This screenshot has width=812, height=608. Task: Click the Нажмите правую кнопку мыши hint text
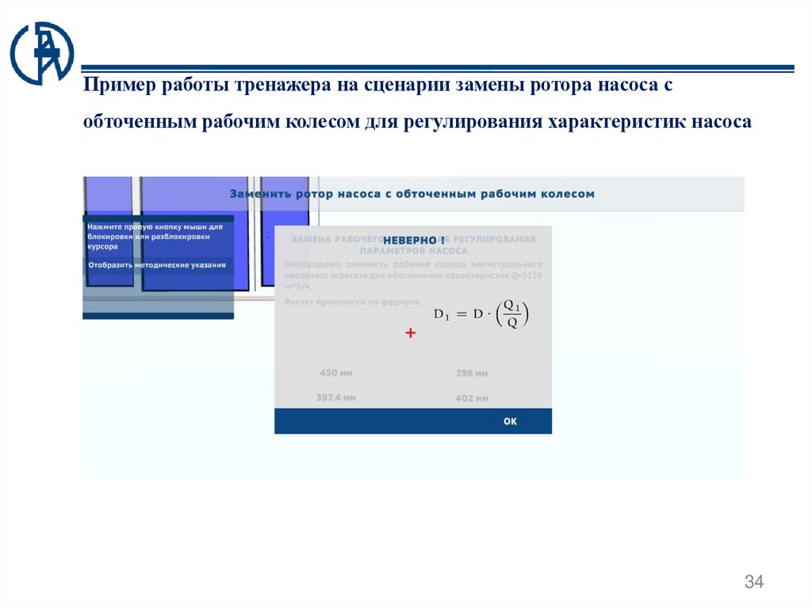click(x=155, y=236)
